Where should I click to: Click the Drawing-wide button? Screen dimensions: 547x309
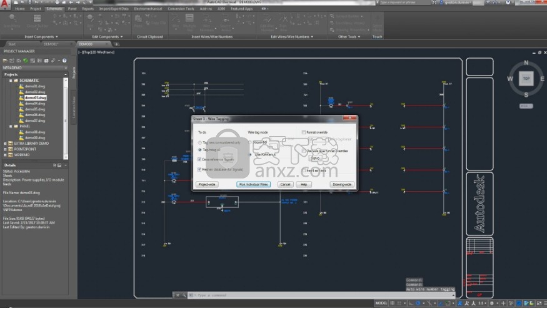342,185
